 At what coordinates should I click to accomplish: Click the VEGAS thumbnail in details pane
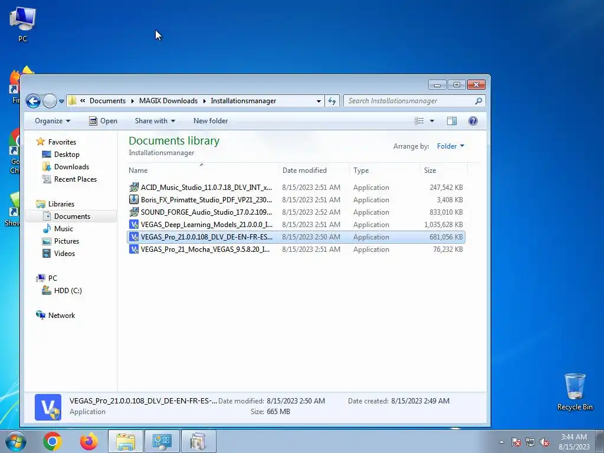[x=48, y=407]
